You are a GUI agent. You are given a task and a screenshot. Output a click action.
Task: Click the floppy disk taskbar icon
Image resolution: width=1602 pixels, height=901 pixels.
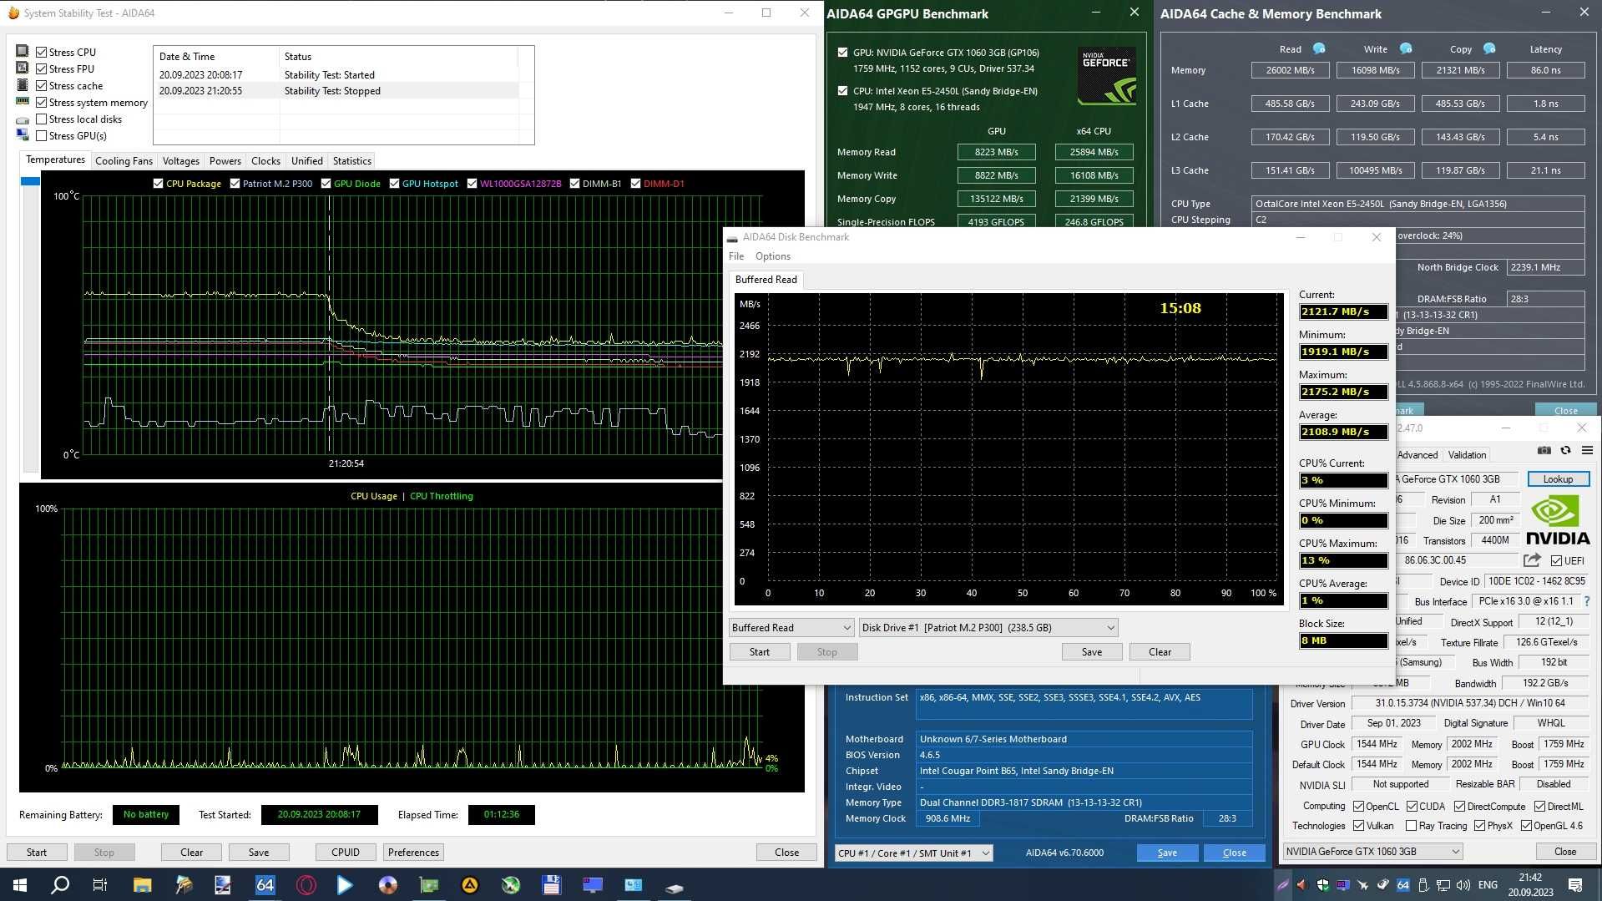pos(551,885)
